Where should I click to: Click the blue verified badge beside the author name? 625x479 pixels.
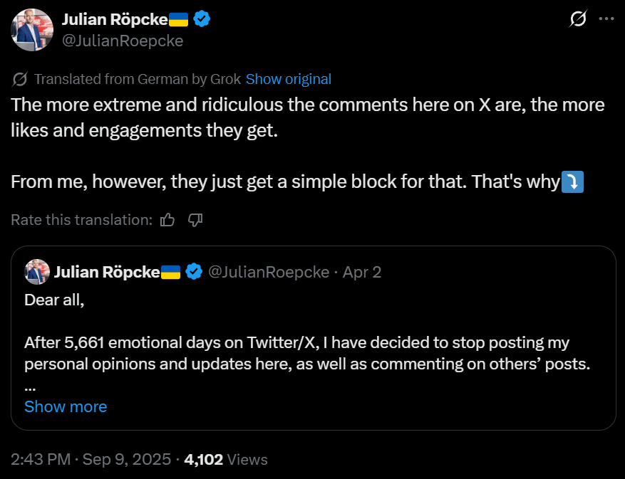202,19
